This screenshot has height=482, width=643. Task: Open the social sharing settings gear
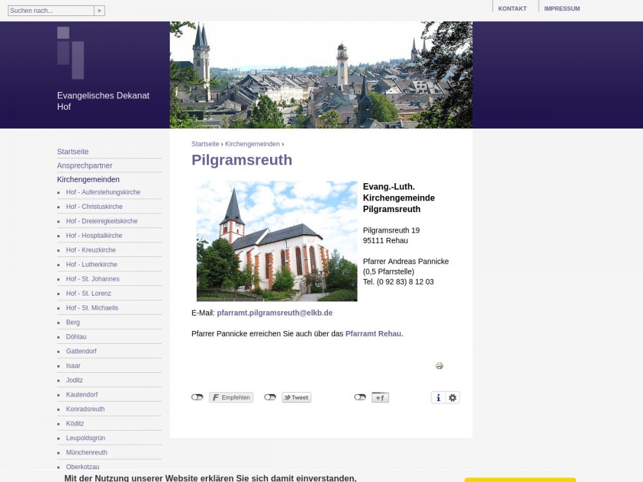pos(453,398)
